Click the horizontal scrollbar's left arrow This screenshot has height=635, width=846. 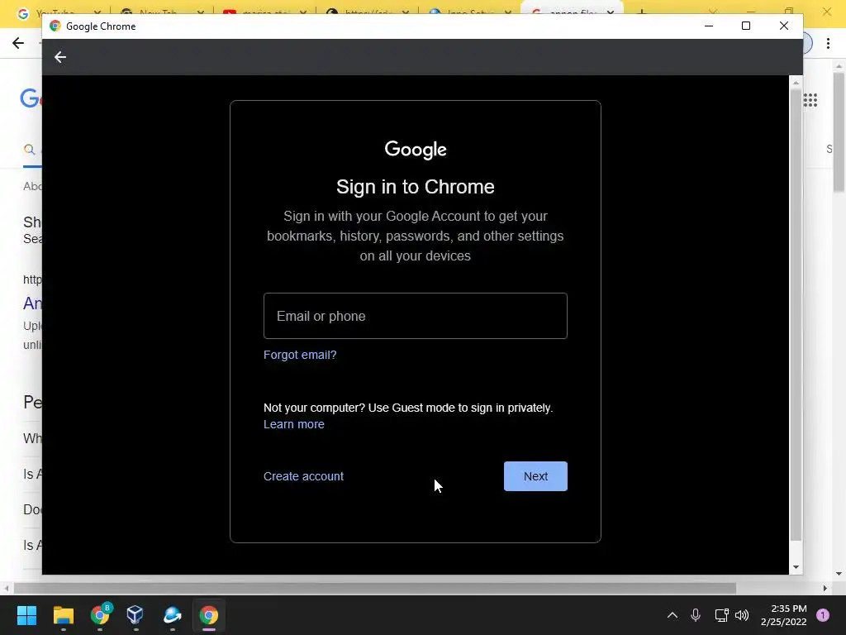point(6,588)
